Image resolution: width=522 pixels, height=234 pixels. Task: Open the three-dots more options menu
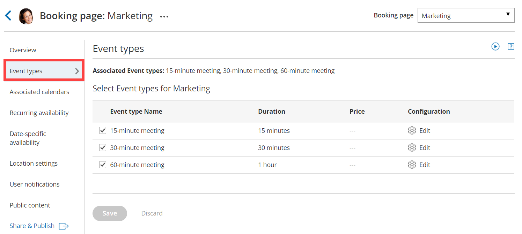(164, 16)
